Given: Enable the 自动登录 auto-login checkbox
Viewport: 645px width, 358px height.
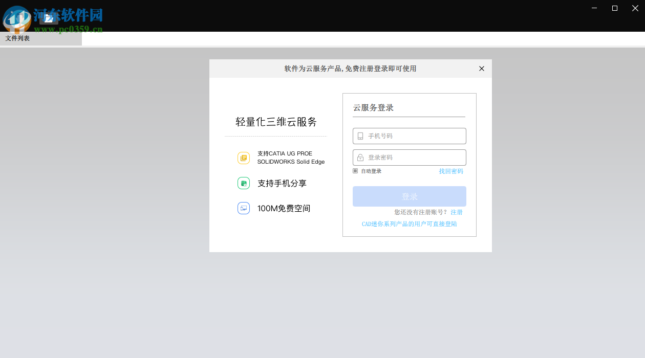Looking at the screenshot, I should click(355, 171).
